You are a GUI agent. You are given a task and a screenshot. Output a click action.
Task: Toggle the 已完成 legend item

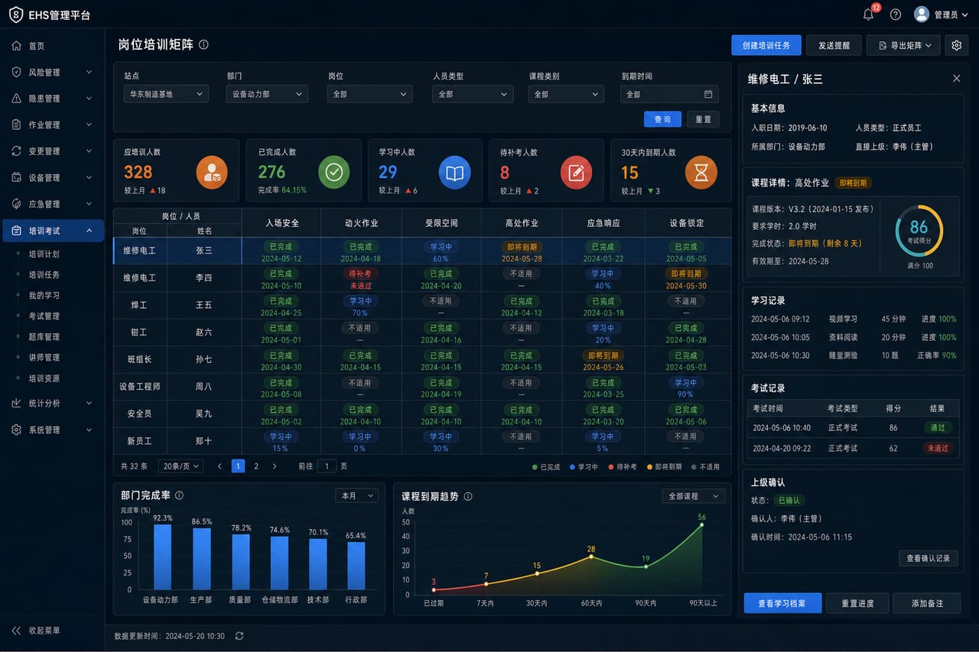pyautogui.click(x=546, y=466)
